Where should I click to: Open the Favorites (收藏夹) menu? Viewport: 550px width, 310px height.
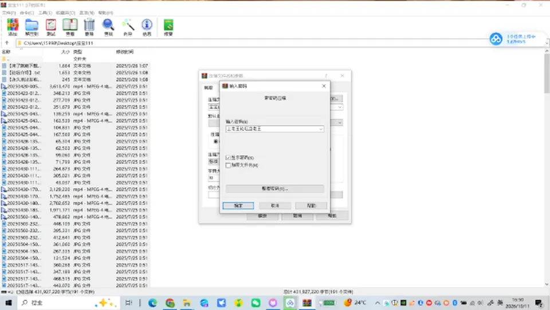[x=65, y=13]
